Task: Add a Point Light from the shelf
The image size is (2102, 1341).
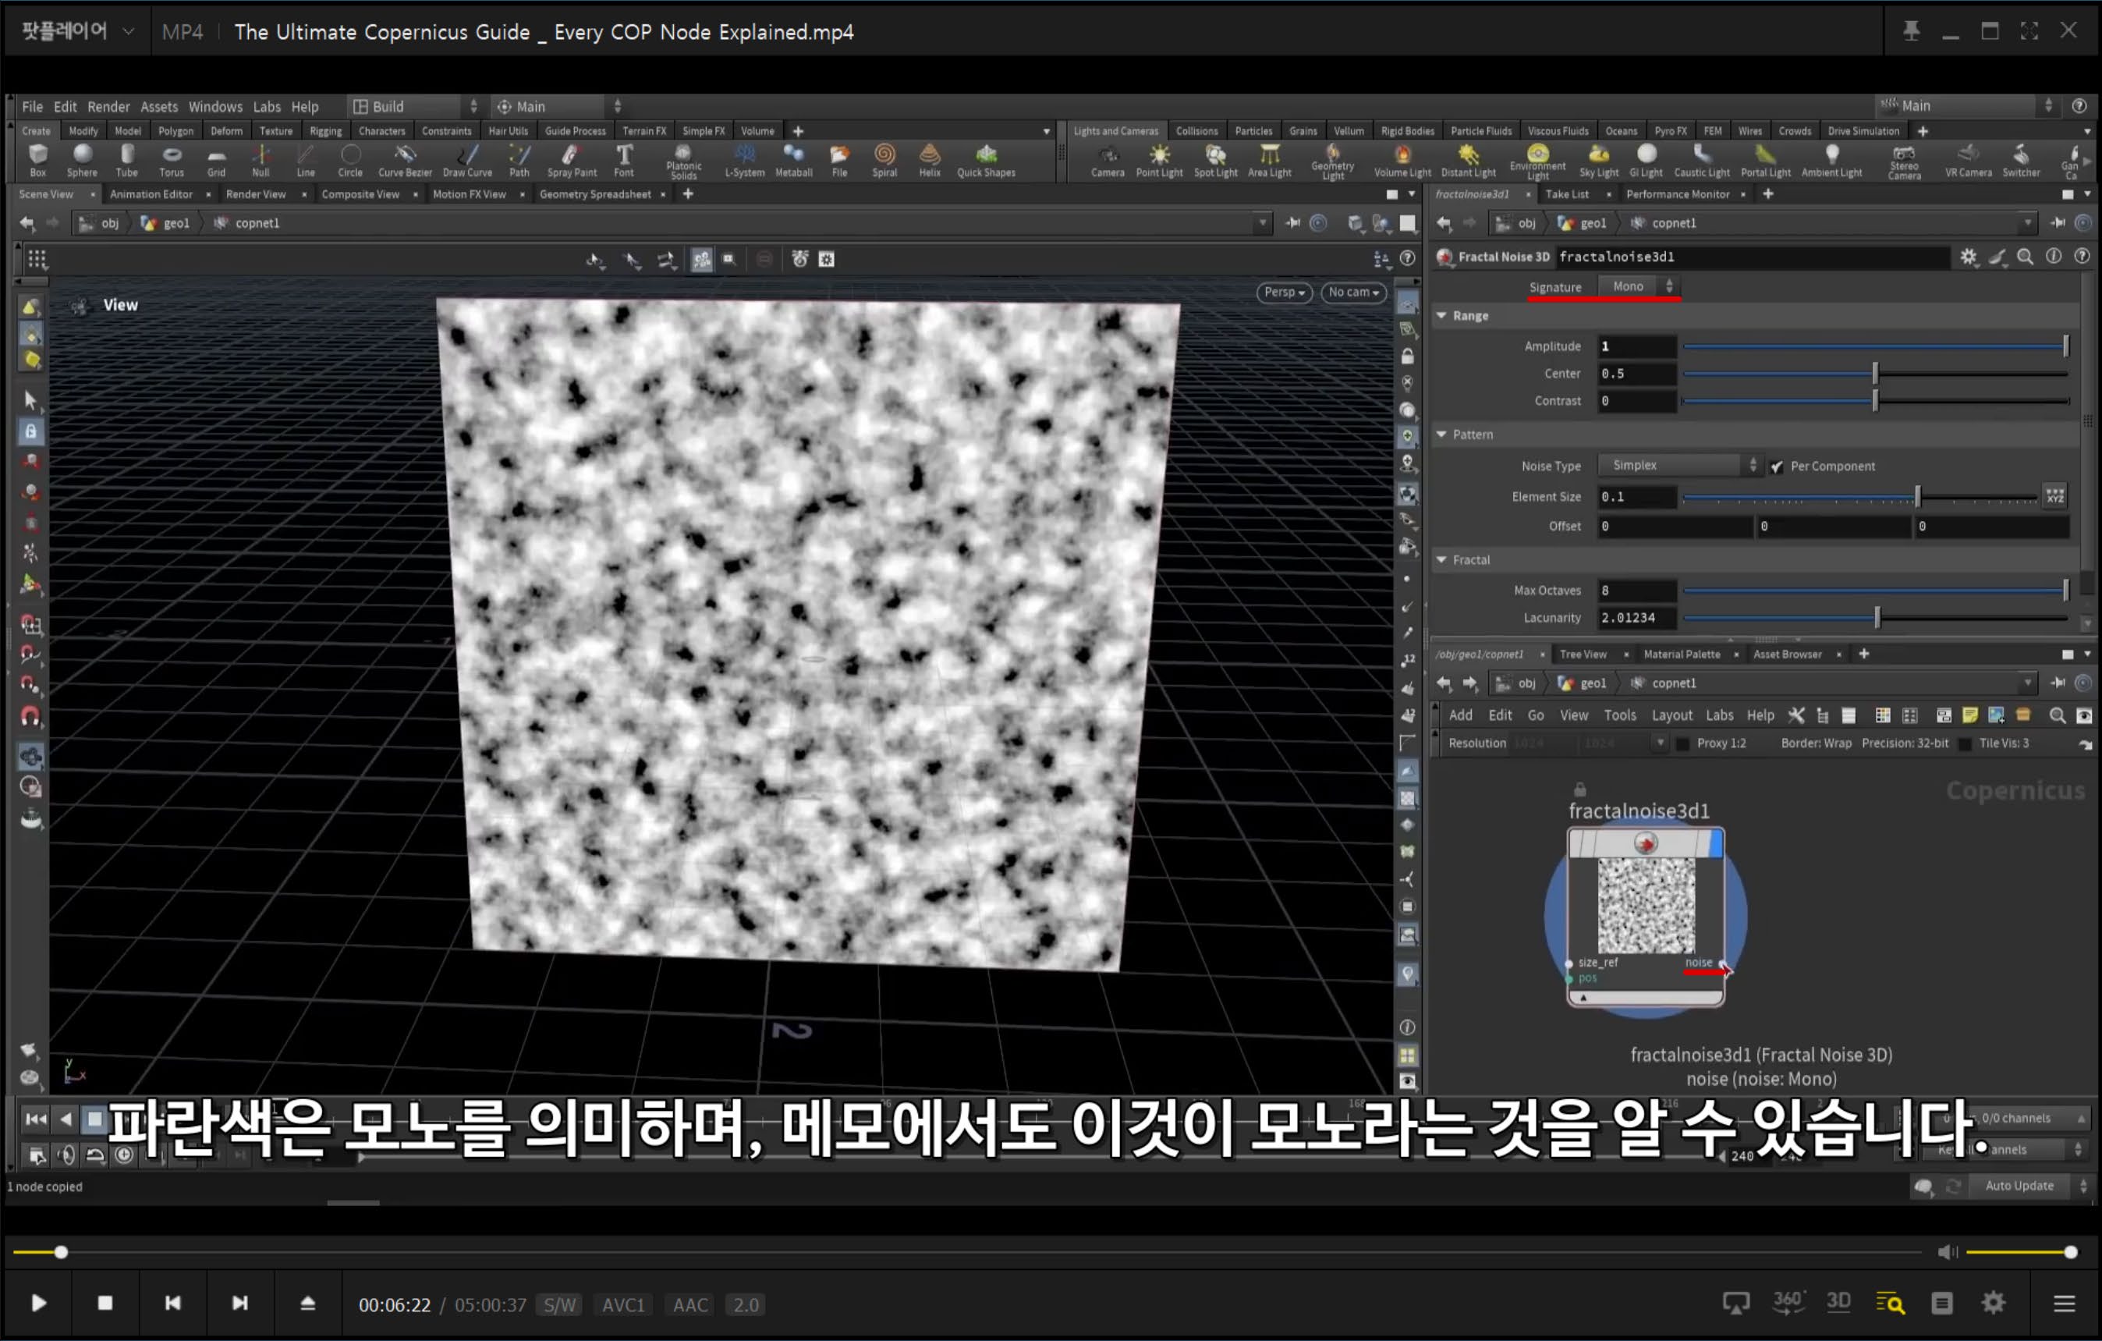Action: 1159,161
